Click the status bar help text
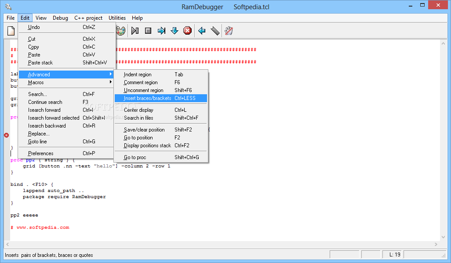Image resolution: width=451 pixels, height=263 pixels. [x=49, y=255]
